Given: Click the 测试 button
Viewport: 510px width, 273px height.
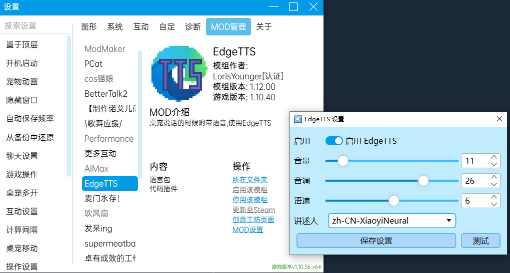Looking at the screenshot, I should (480, 241).
